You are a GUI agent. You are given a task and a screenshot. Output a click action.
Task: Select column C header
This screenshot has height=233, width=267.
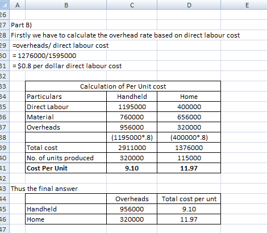click(x=132, y=5)
